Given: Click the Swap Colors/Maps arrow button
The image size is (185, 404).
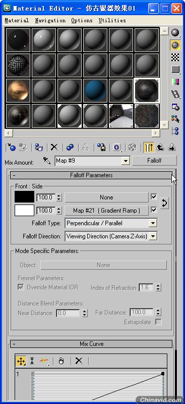Looking at the screenshot, I should point(164,204).
